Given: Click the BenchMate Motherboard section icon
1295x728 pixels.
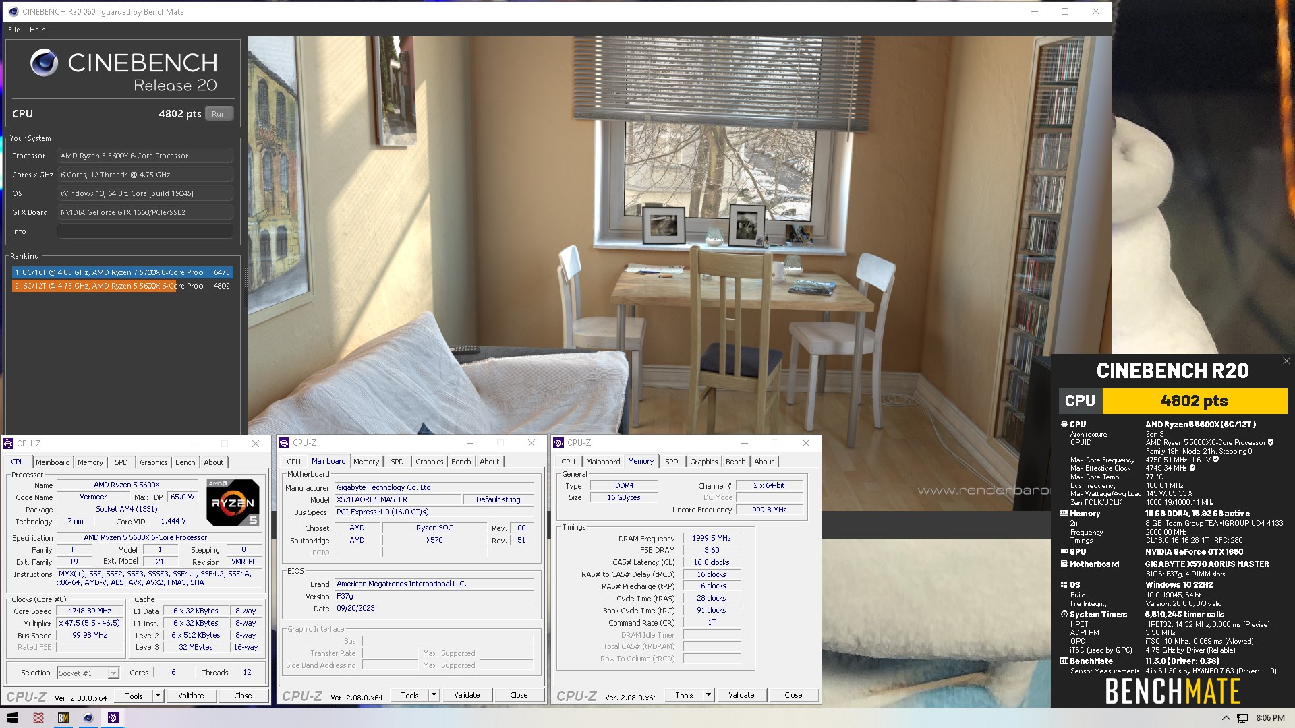Looking at the screenshot, I should click(1064, 564).
